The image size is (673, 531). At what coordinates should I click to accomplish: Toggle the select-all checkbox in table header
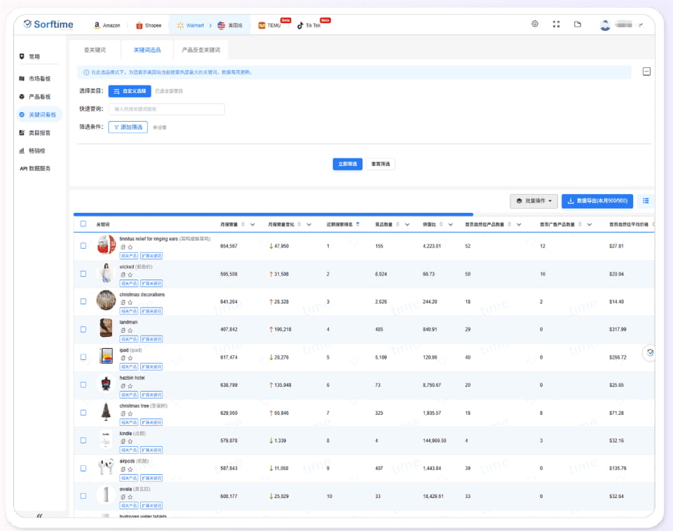tap(83, 224)
